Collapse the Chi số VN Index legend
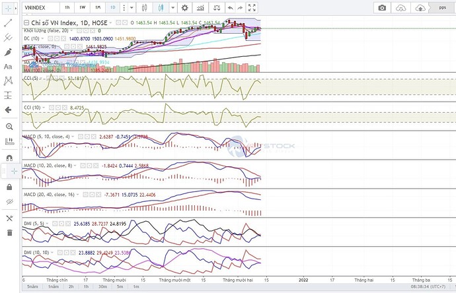The height and width of the screenshot is (293, 456). [26, 22]
